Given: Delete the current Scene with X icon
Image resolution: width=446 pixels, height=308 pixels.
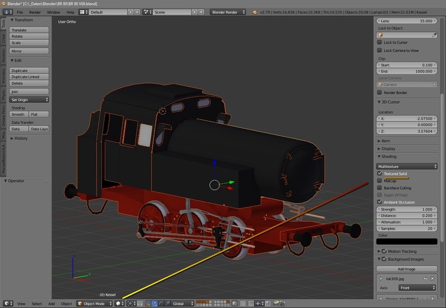Looking at the screenshot, I should coord(201,12).
